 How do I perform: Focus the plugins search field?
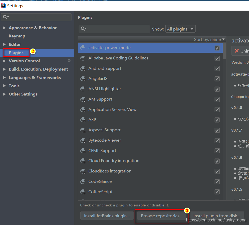click(114, 29)
